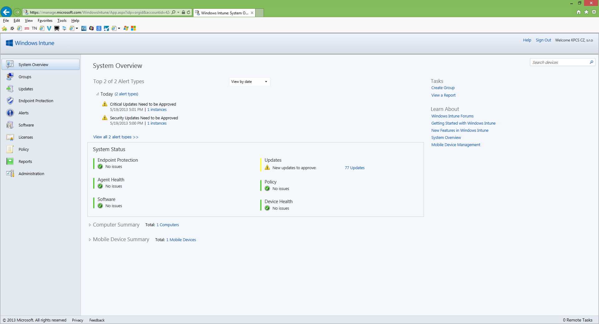Open the Tools menu
Image resolution: width=599 pixels, height=324 pixels.
tap(62, 21)
